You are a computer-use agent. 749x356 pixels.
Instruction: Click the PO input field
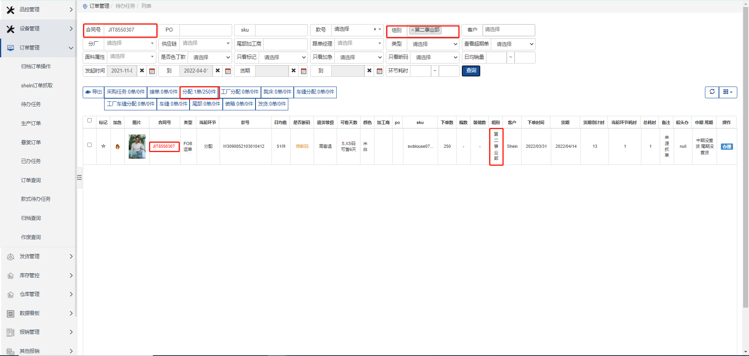pyautogui.click(x=206, y=30)
